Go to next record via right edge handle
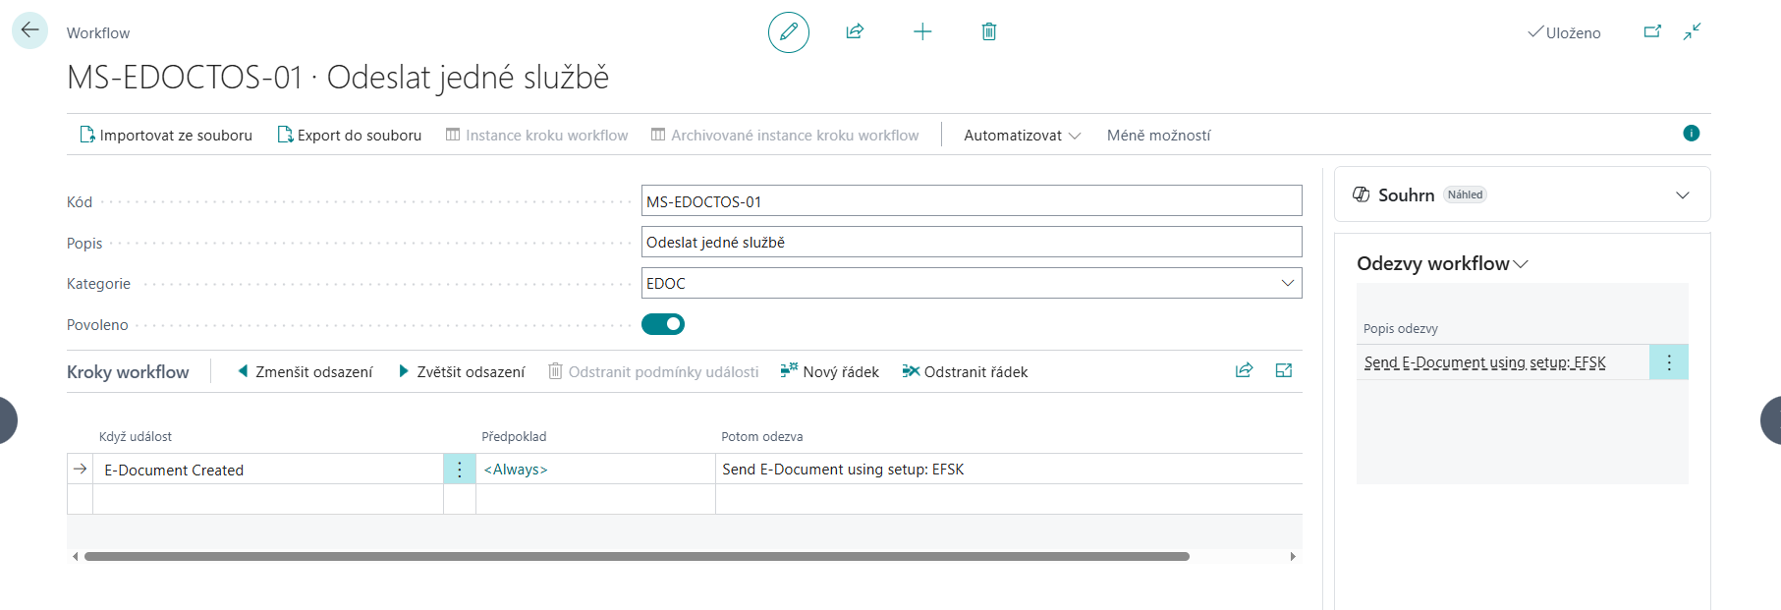 pos(1771,420)
